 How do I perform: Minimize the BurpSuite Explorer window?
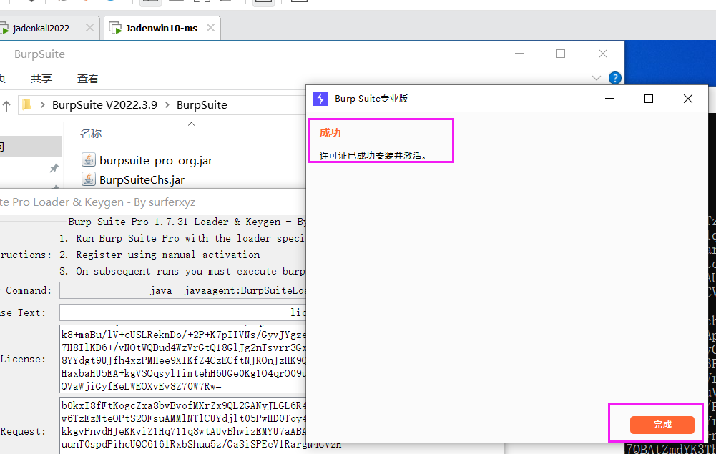click(x=519, y=54)
